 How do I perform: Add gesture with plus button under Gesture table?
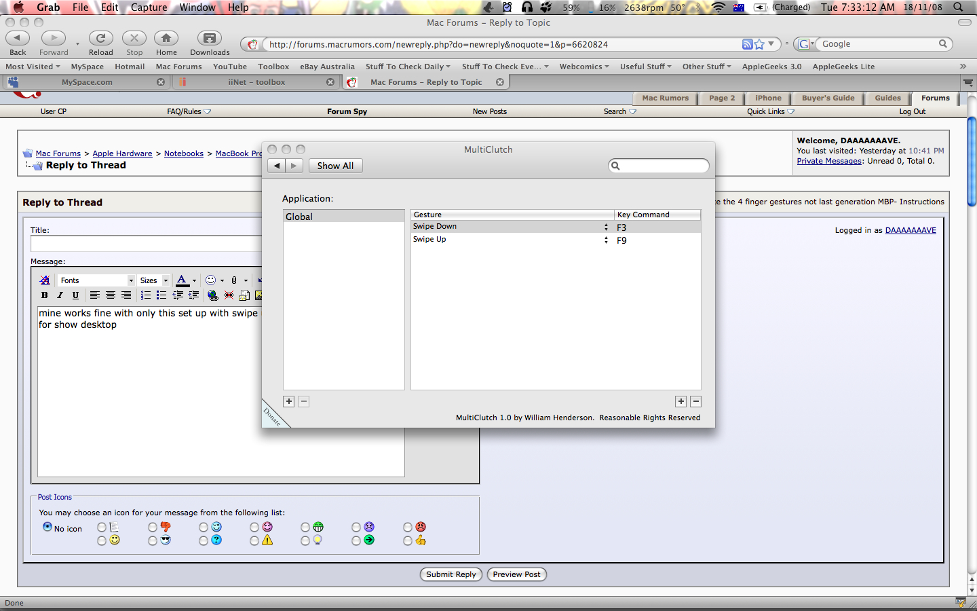[681, 401]
